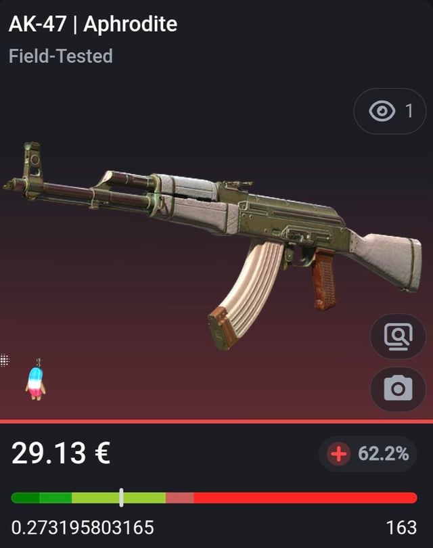Click the pale red Well-Worn bar segment
The height and width of the screenshot is (548, 433).
[180, 498]
